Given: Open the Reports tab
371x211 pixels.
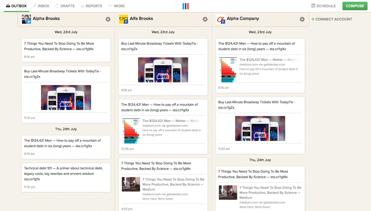Looking at the screenshot, I should (91, 6).
